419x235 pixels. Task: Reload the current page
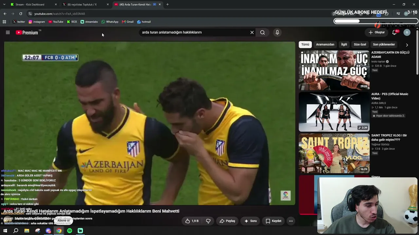pos(21,14)
